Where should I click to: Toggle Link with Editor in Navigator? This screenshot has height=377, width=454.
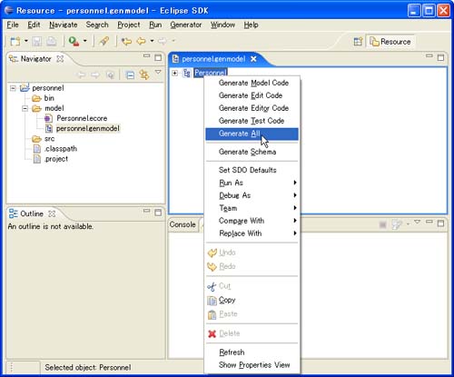pos(144,74)
